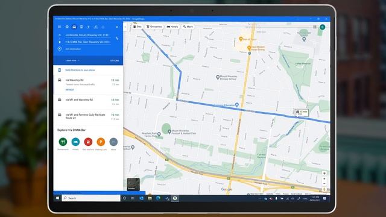Reverse starting point and destination
This screenshot has width=386, height=217.
point(117,39)
